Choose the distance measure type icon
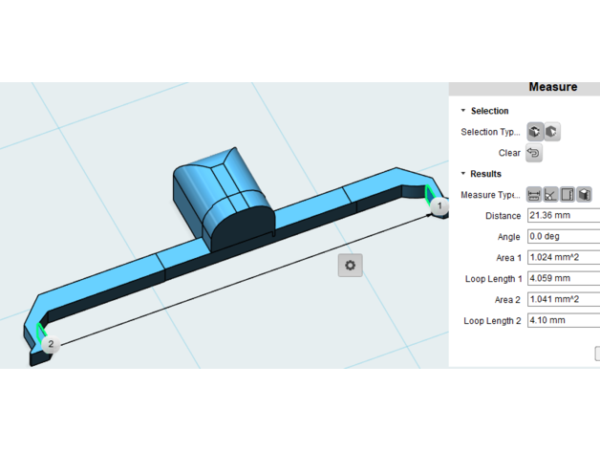The height and width of the screenshot is (451, 600). 534,195
